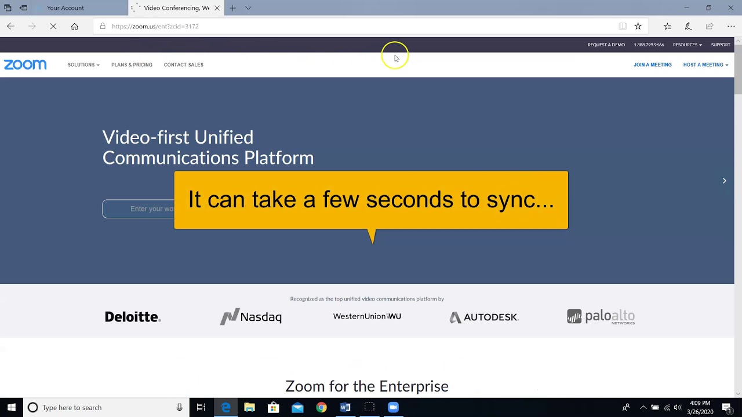Stop the page loading

pos(53,26)
